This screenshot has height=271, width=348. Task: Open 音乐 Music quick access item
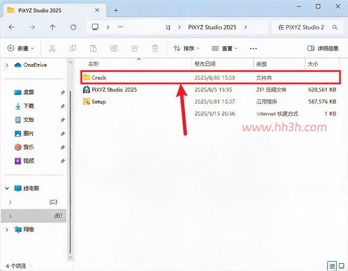(x=24, y=147)
